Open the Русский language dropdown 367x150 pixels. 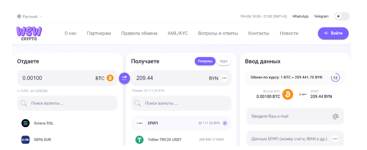coord(30,16)
